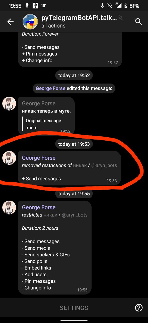This screenshot has width=148, height=323.
Task: Tap George Forse avatar beside restricted message
Action: [x=9, y=207]
